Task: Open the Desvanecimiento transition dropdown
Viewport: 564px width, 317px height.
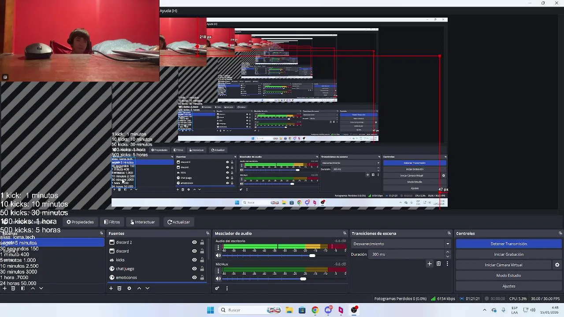Action: coord(401,244)
